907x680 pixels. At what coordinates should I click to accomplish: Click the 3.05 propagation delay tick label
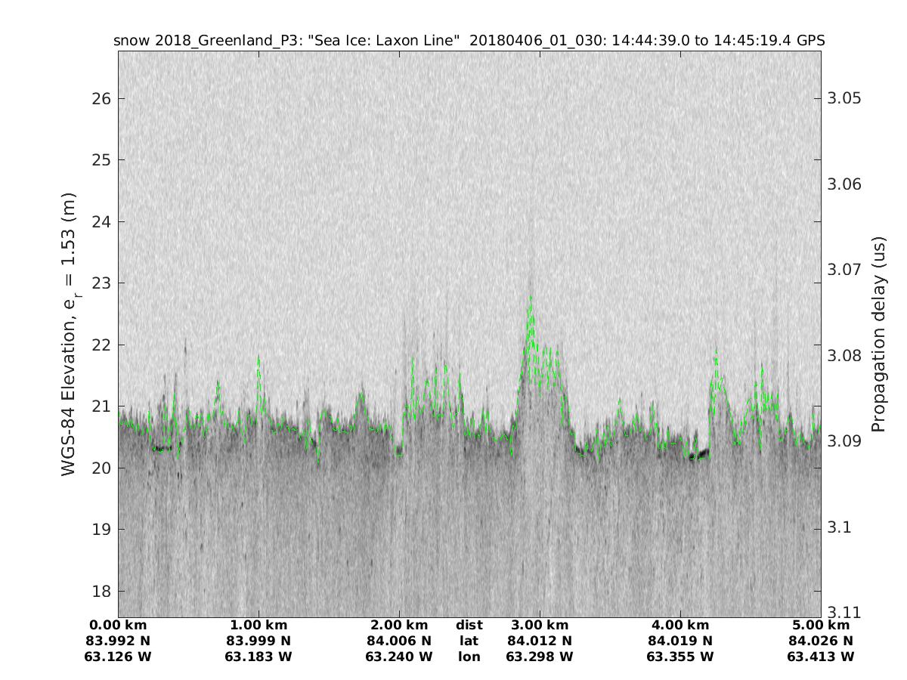click(842, 99)
